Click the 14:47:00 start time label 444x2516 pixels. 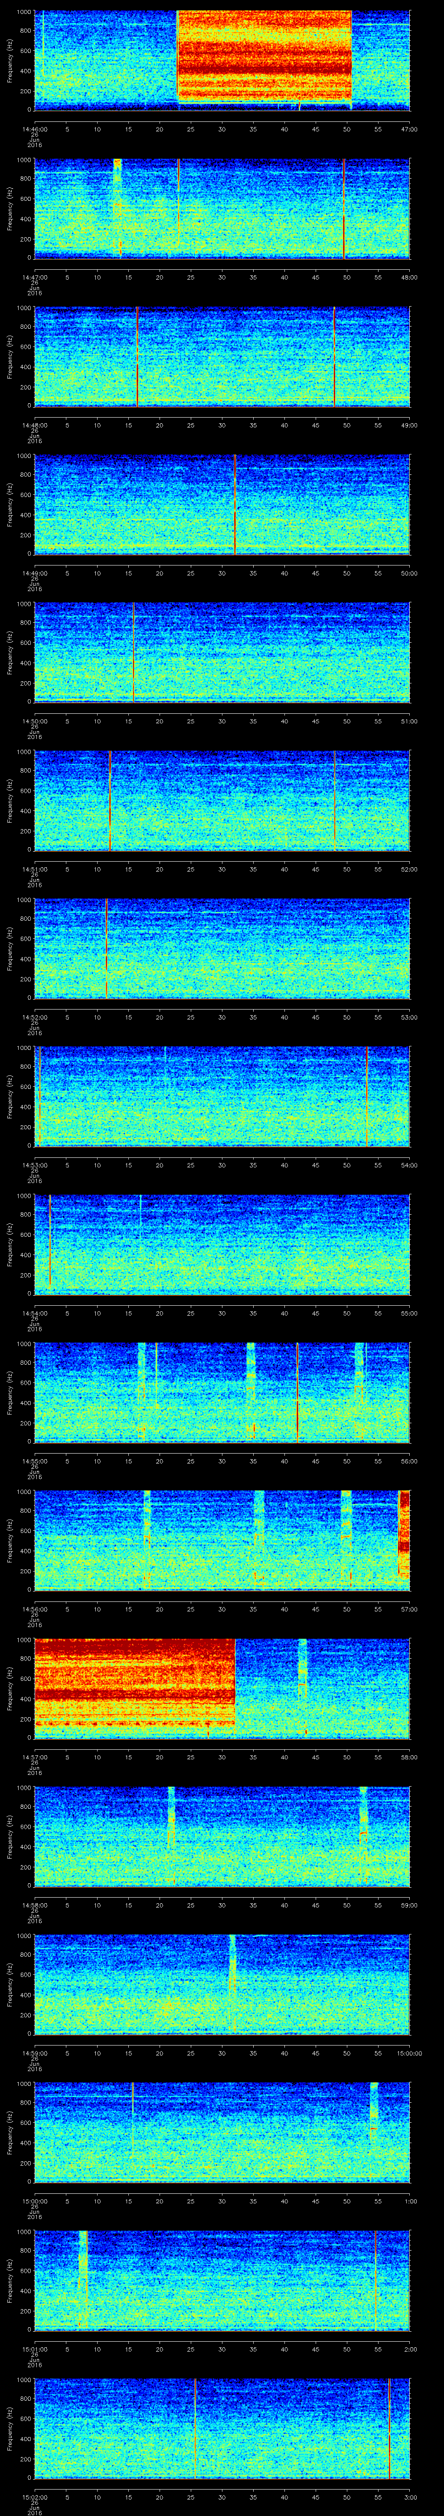(34, 278)
